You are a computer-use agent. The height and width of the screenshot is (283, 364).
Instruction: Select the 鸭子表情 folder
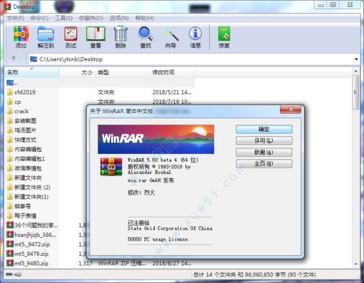(x=22, y=216)
